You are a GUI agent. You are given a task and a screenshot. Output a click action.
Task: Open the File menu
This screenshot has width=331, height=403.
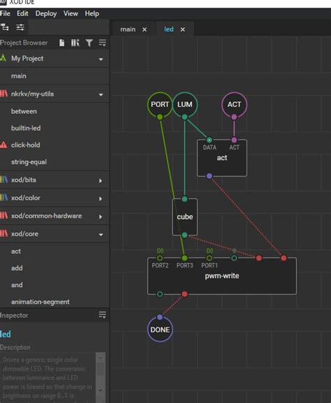(5, 13)
